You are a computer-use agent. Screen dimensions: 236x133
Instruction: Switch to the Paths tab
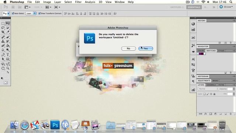click(221, 85)
